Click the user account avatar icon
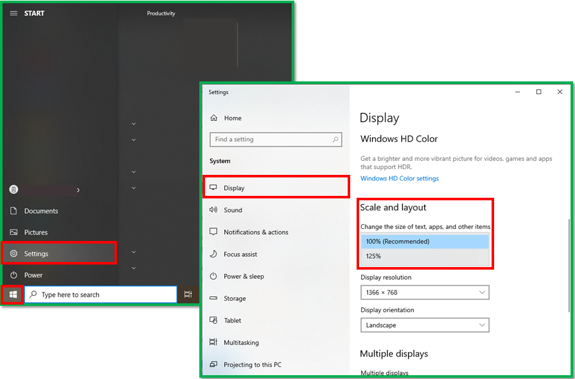575x379 pixels. [13, 190]
